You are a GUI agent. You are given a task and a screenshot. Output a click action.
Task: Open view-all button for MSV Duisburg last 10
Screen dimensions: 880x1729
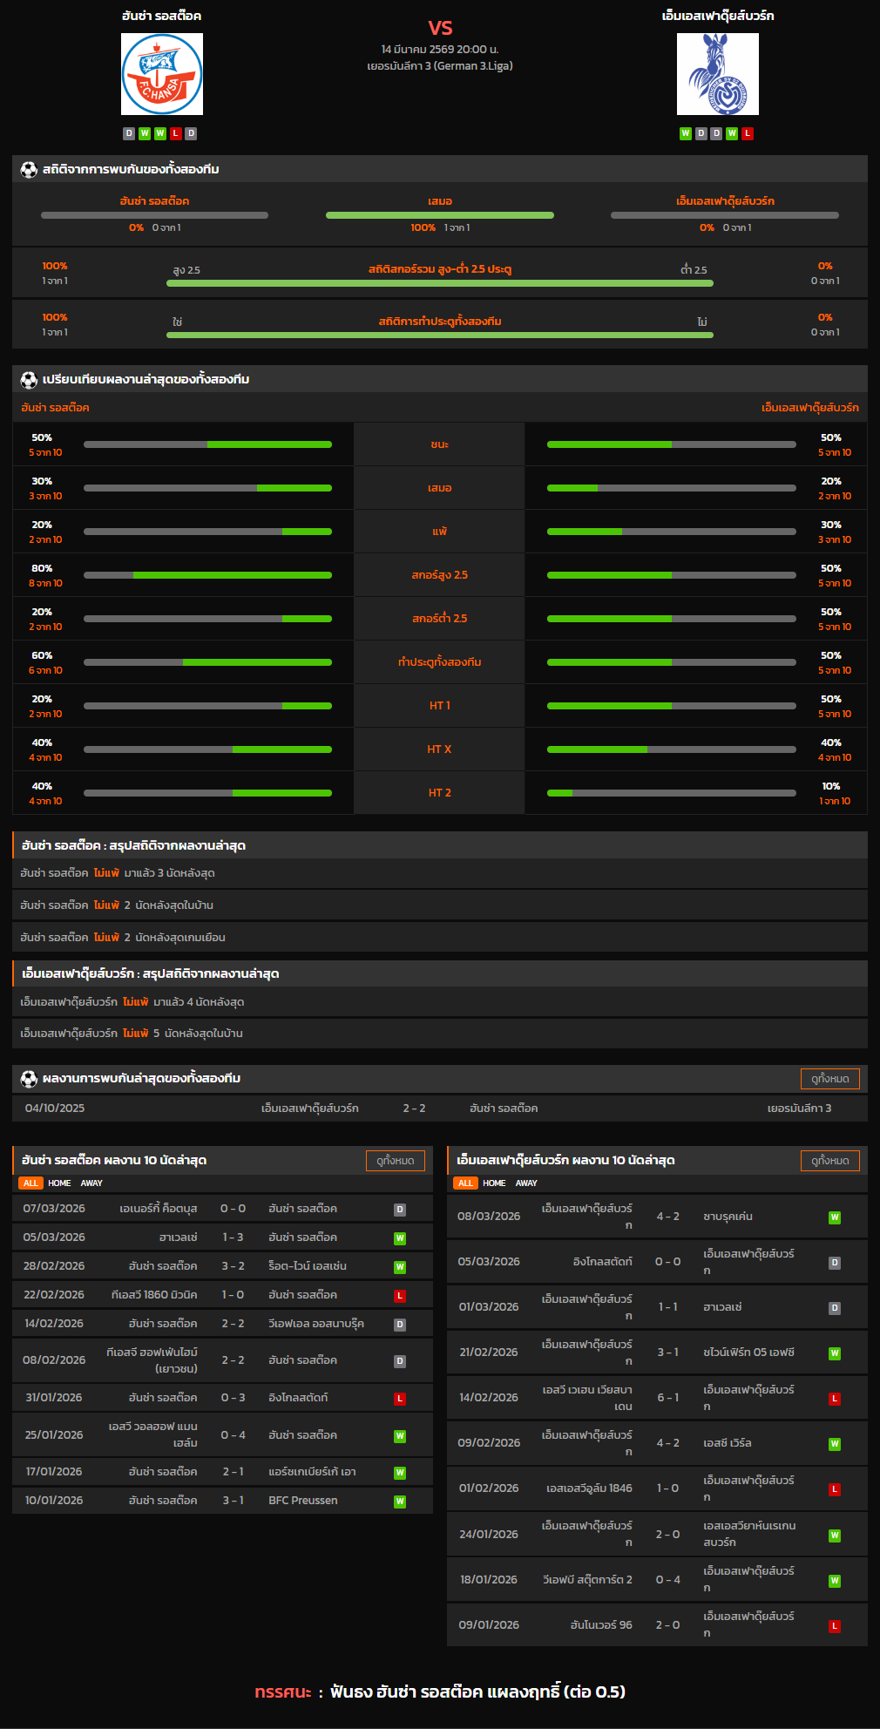tap(829, 1161)
